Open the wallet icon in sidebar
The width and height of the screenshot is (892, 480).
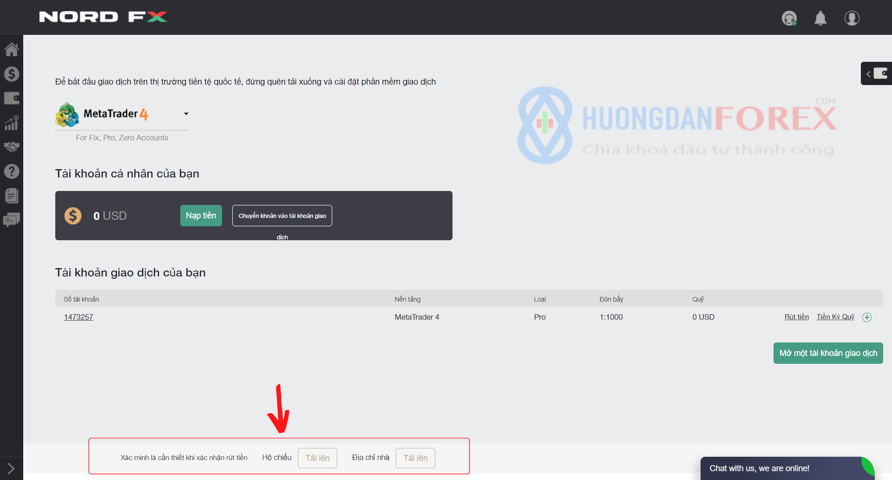[12, 98]
